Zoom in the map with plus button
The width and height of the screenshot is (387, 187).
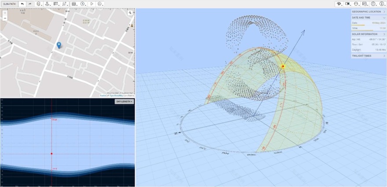click(5, 13)
